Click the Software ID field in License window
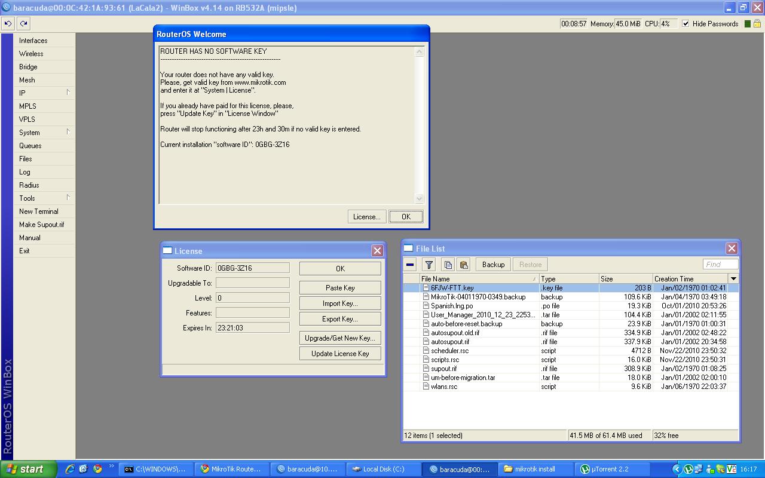This screenshot has width=765, height=478. click(253, 268)
